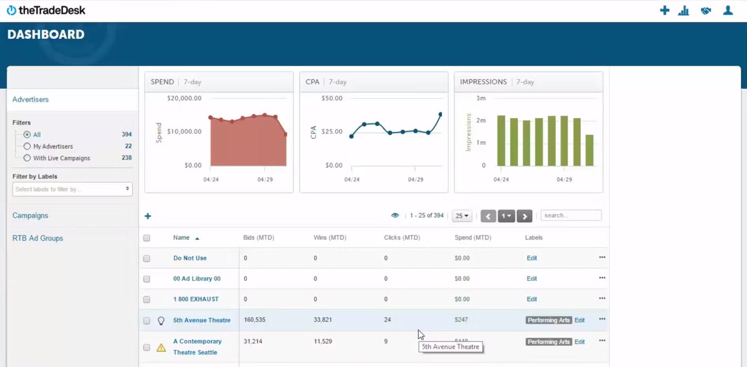Viewport: 747px width, 367px height.
Task: Open the page number 1 dropdown
Action: coord(506,216)
